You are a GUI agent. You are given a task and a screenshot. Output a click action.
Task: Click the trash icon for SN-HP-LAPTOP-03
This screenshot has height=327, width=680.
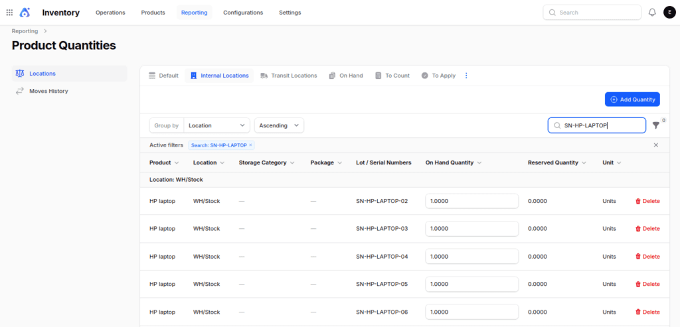click(638, 229)
